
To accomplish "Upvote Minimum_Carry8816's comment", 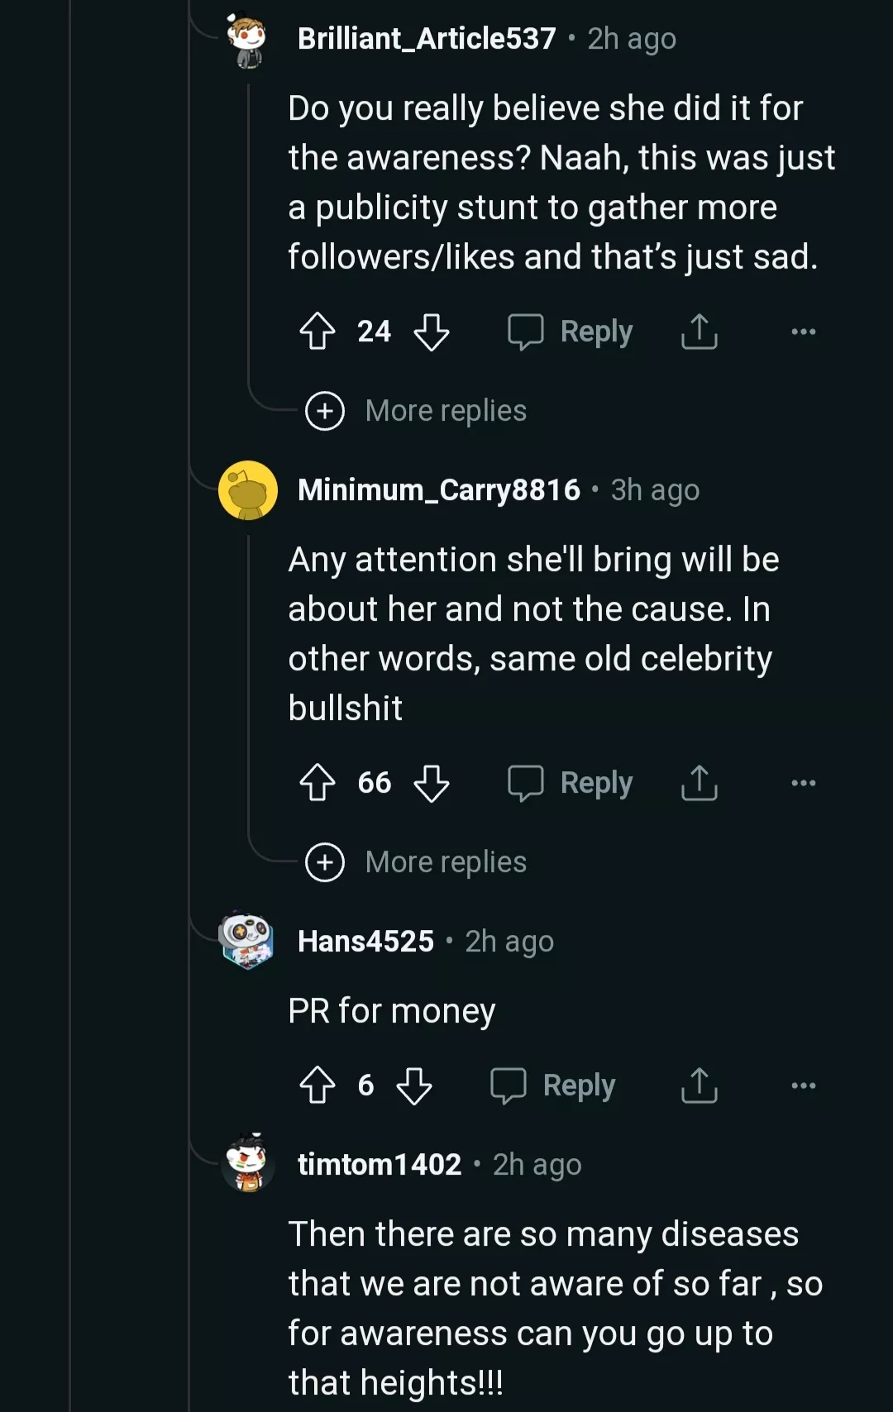I will click(x=318, y=783).
